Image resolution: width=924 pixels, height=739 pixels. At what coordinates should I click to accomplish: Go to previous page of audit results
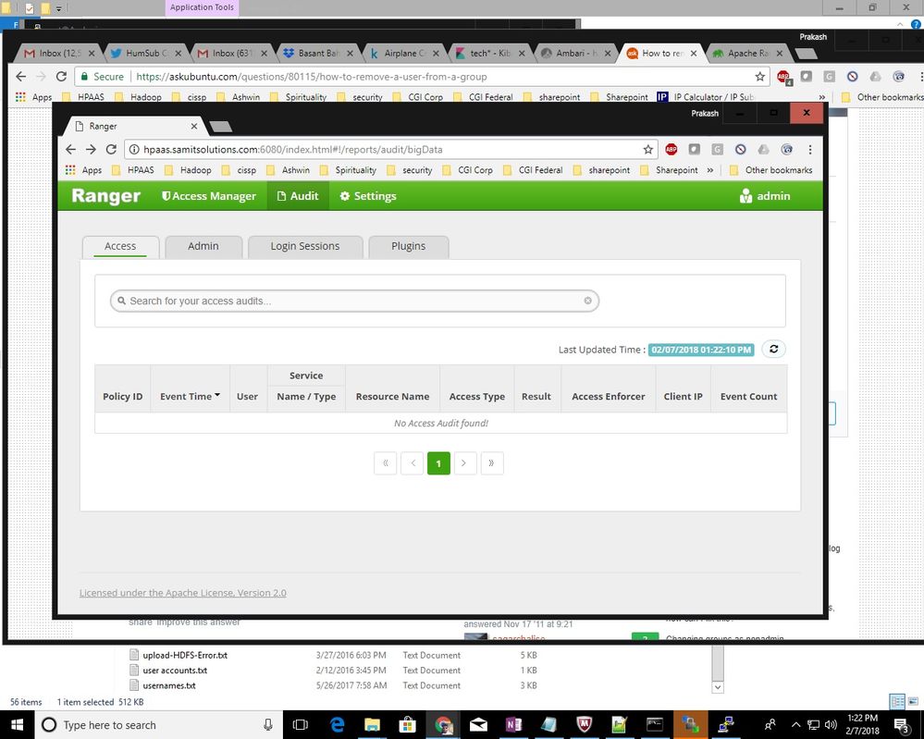coord(413,463)
